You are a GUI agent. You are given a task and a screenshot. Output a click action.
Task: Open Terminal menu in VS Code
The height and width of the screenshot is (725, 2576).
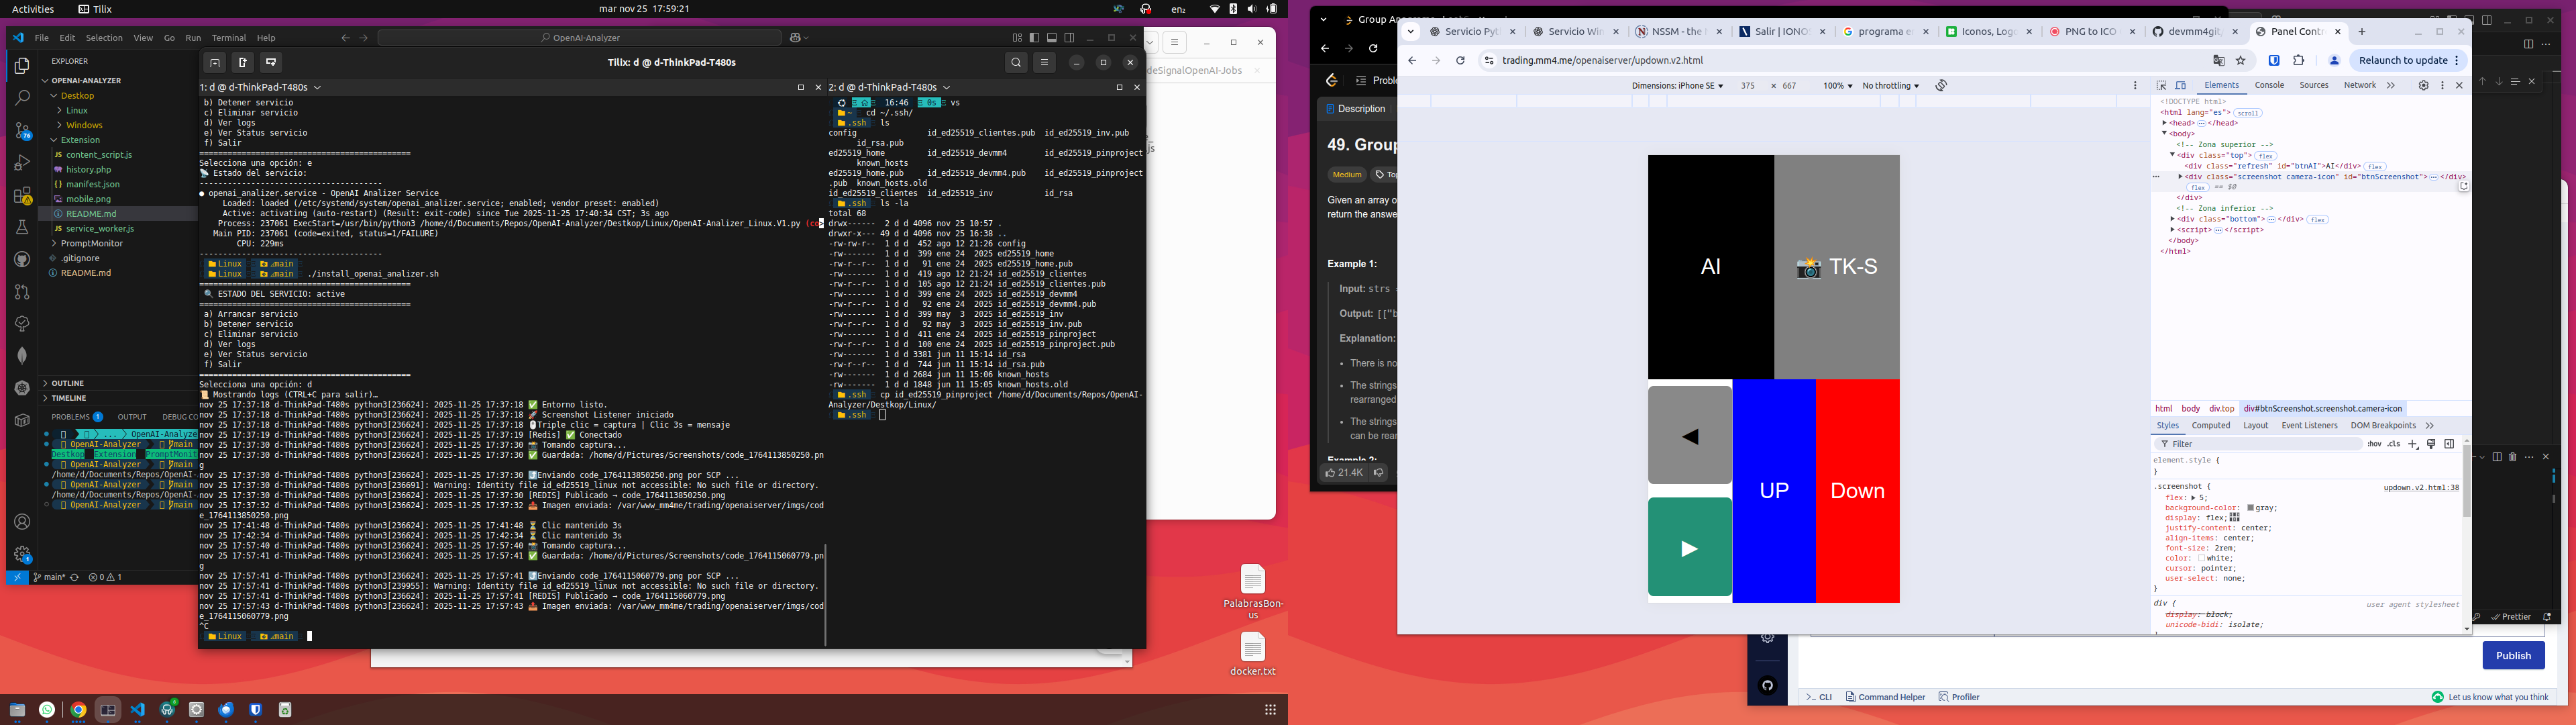228,38
